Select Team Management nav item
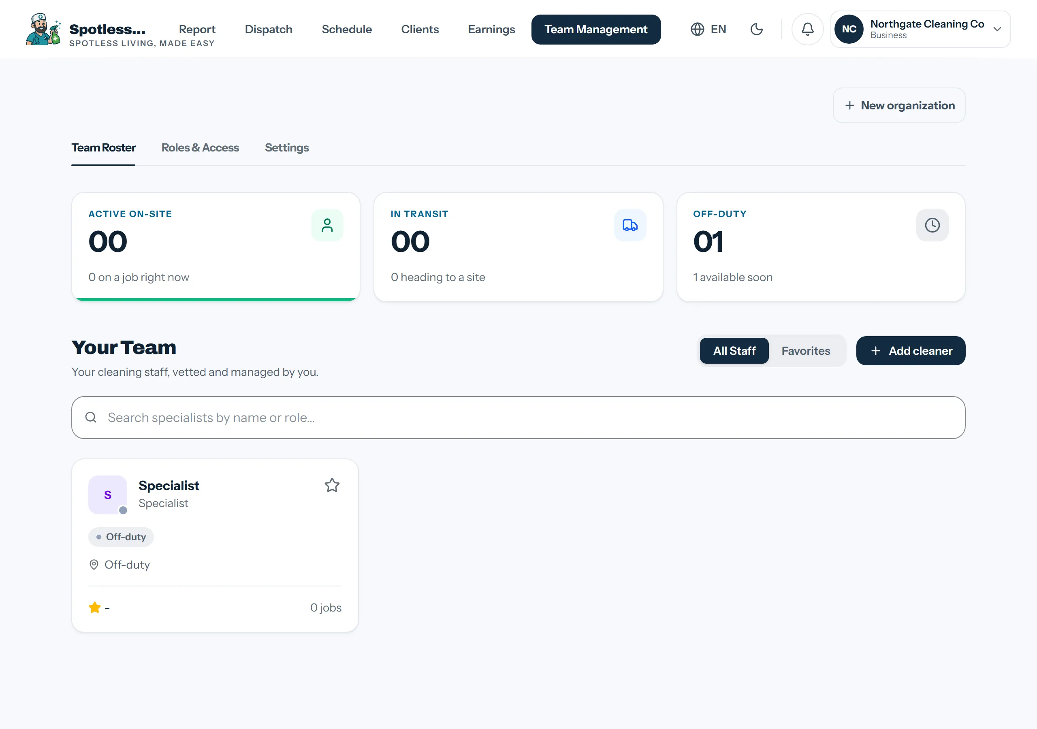The image size is (1037, 729). click(596, 29)
